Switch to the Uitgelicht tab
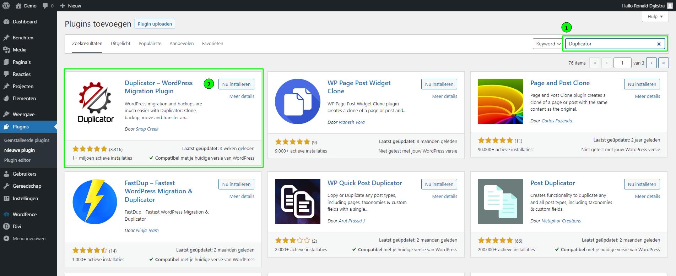 click(x=120, y=43)
